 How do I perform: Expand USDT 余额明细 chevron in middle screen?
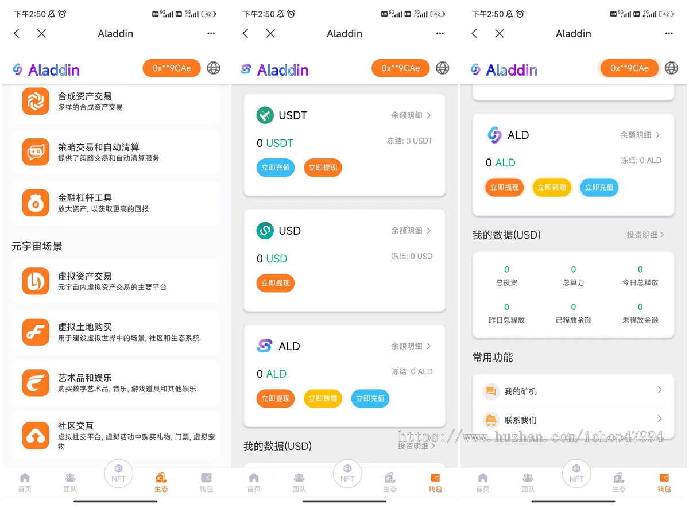[429, 115]
